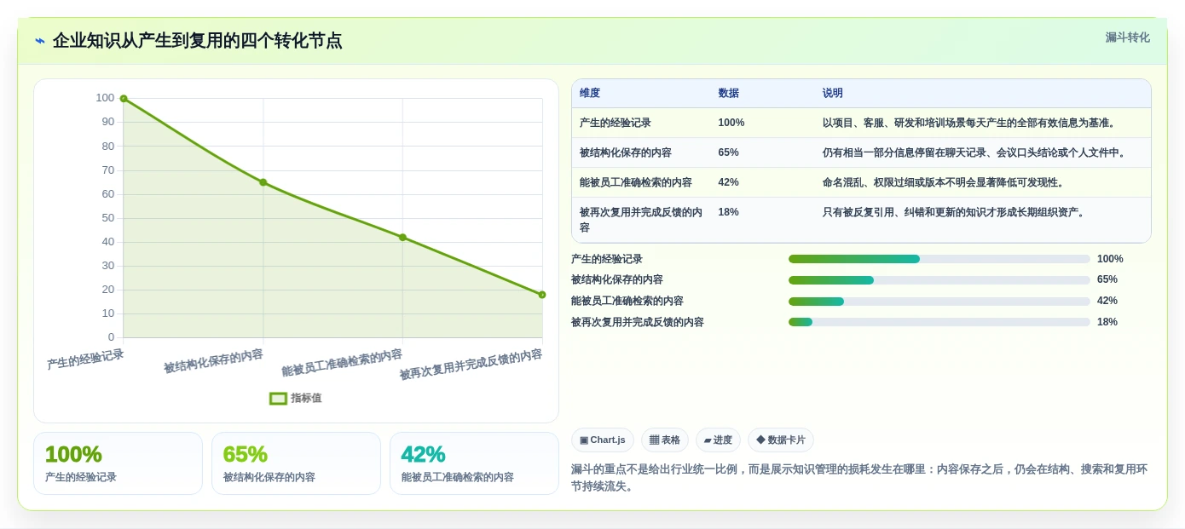Click the 说明 column header
The height and width of the screenshot is (529, 1185).
coord(833,93)
